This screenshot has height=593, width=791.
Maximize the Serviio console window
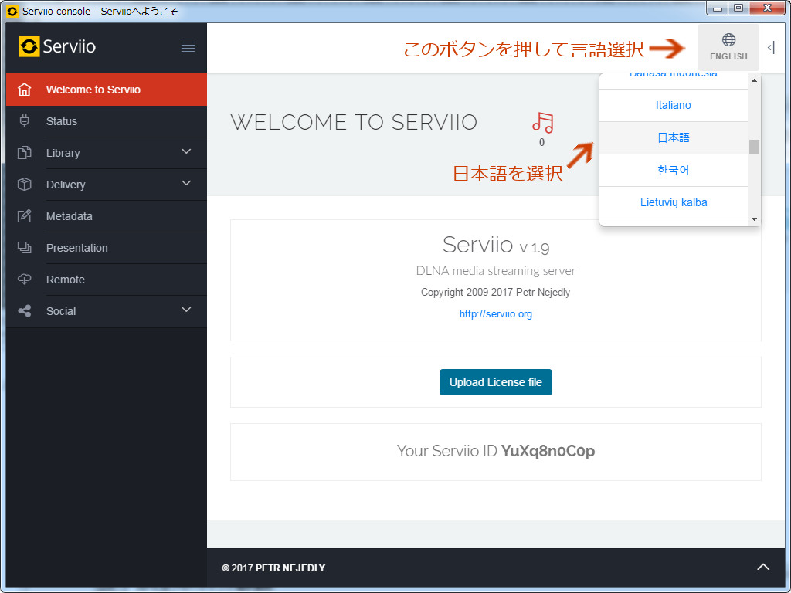(x=738, y=8)
